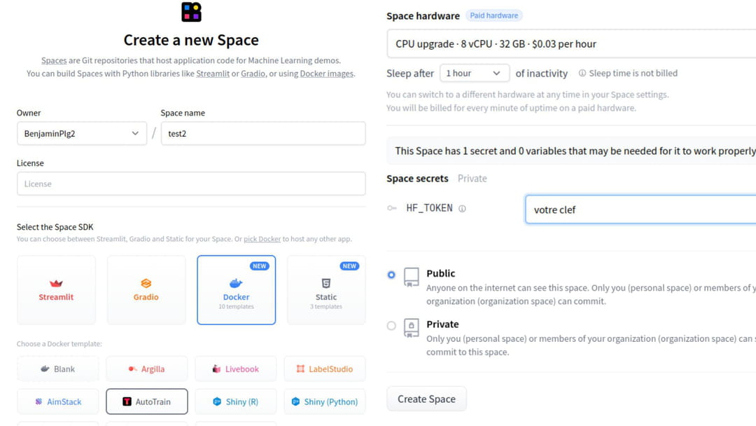
Task: Open the Gradio link in description
Action: (x=253, y=74)
